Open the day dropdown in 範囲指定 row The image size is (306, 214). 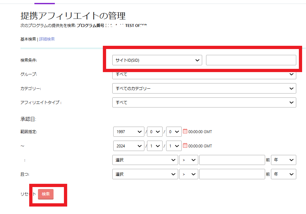tap(174, 132)
